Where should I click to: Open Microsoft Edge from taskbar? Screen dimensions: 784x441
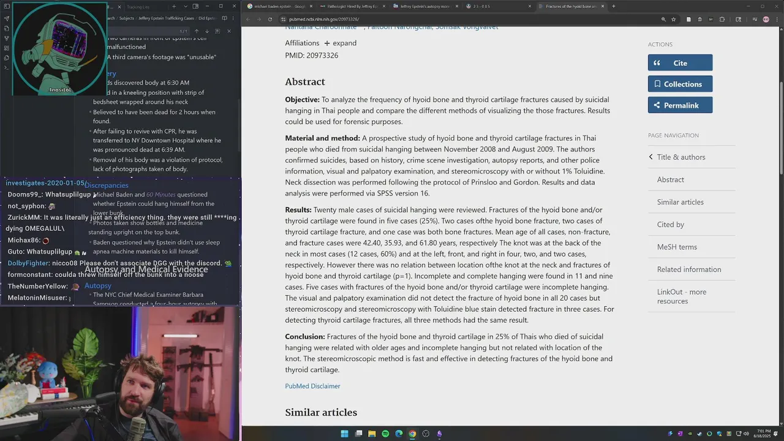coord(399,434)
